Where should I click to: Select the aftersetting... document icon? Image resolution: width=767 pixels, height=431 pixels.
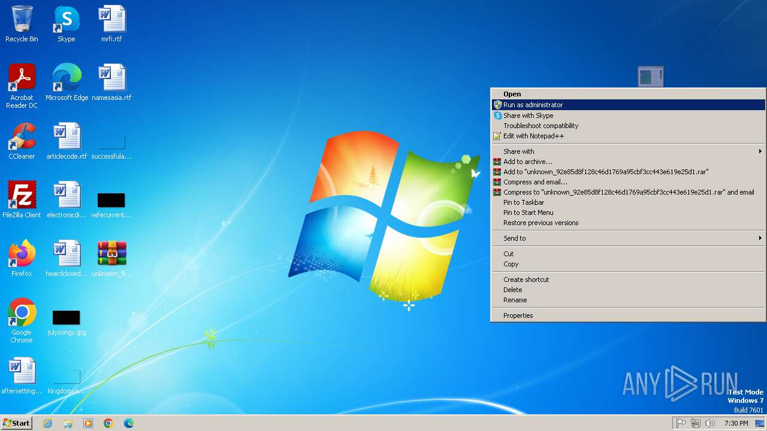[x=22, y=376]
